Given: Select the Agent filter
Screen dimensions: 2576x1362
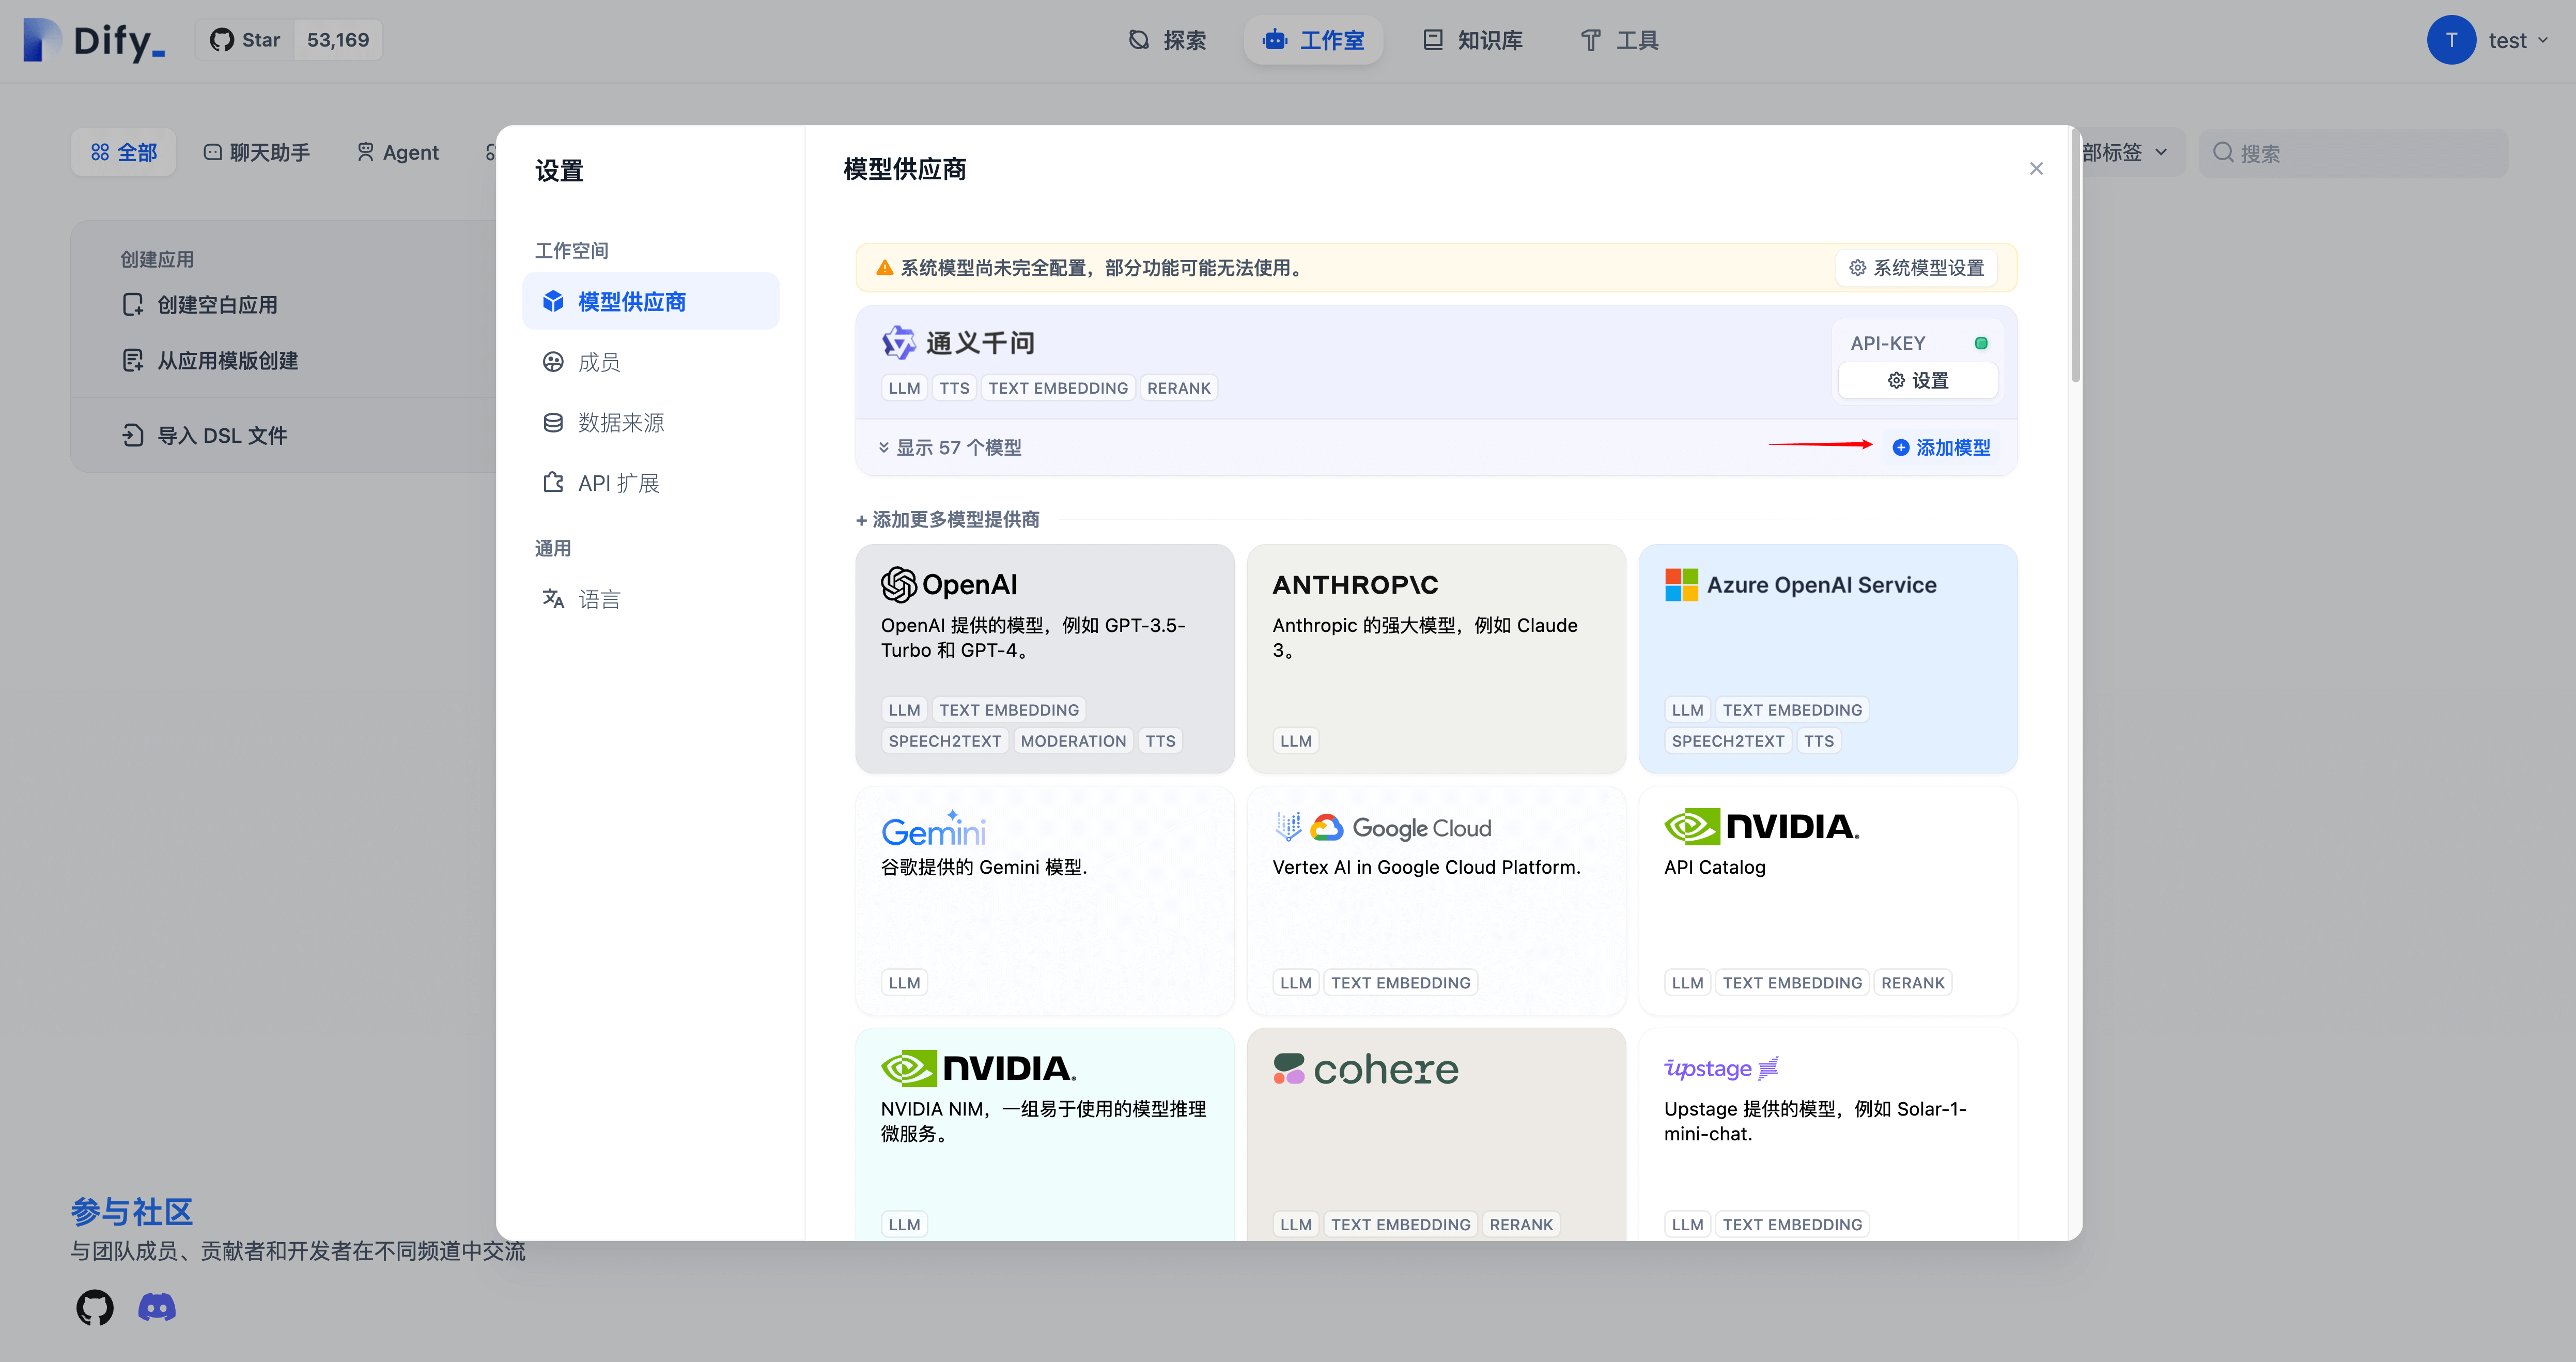Looking at the screenshot, I should coord(398,152).
